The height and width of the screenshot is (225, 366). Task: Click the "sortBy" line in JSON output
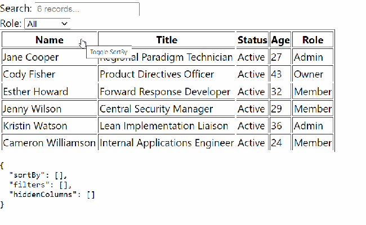pyautogui.click(x=38, y=175)
